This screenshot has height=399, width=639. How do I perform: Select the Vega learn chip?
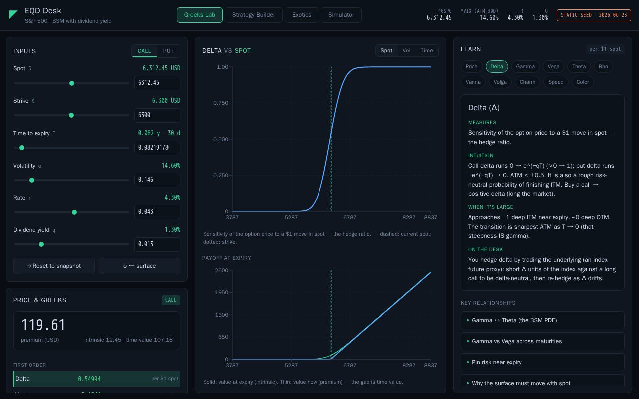[x=553, y=66]
